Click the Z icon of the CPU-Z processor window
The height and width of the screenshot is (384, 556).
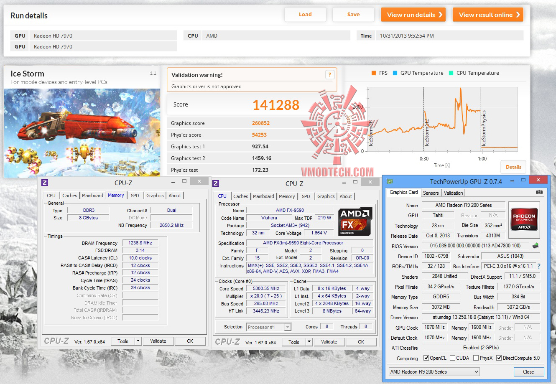coord(216,183)
